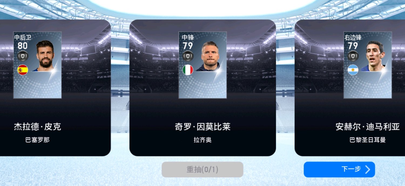Click the 巴黎圣日耳曼 club label
The image size is (405, 186).
(x=367, y=140)
